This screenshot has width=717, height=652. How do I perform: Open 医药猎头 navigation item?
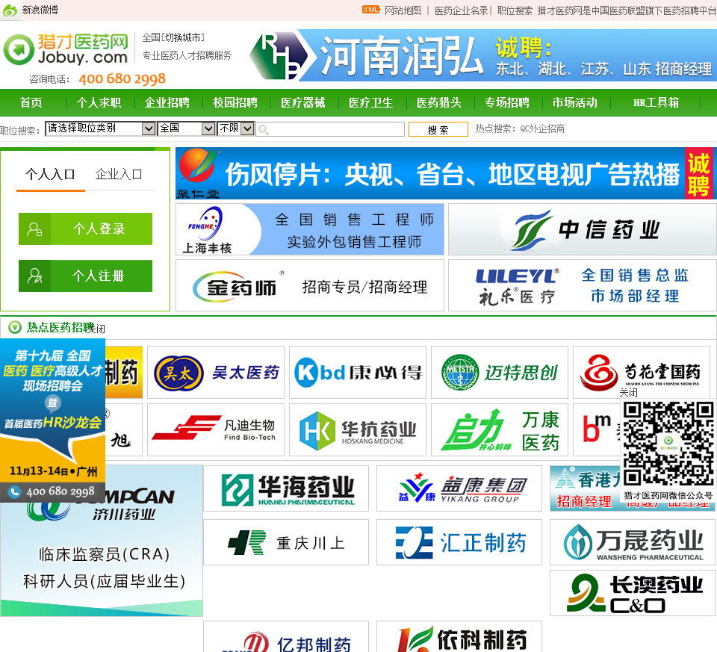coord(439,102)
